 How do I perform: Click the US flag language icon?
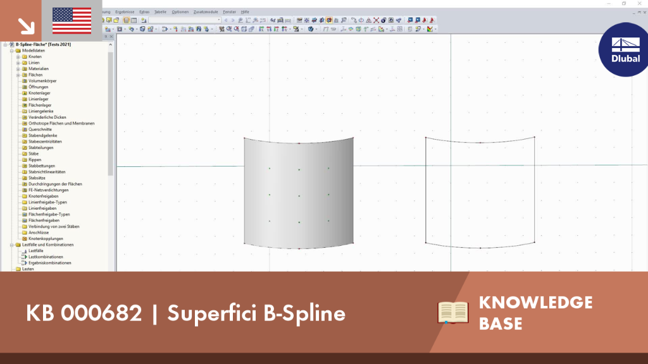point(72,21)
